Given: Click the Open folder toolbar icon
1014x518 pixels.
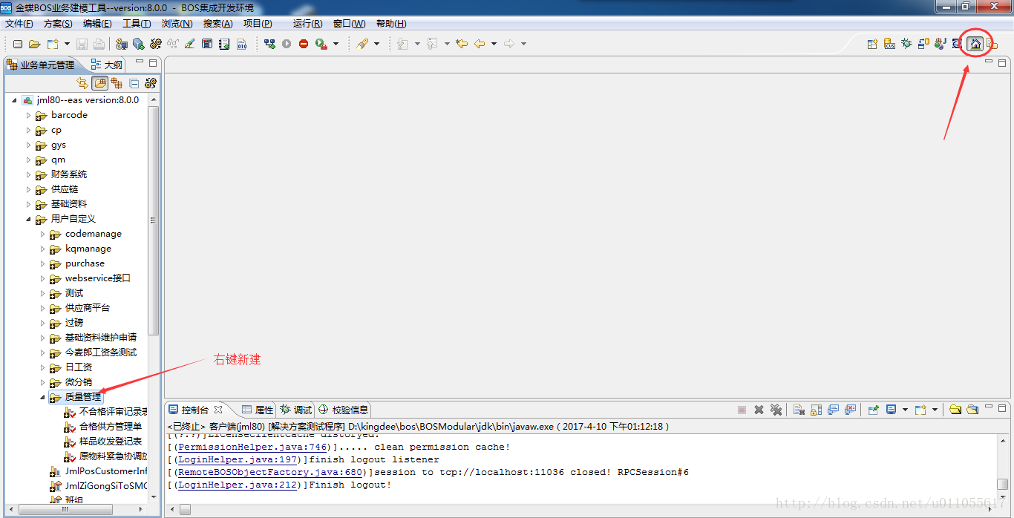Looking at the screenshot, I should pos(34,45).
